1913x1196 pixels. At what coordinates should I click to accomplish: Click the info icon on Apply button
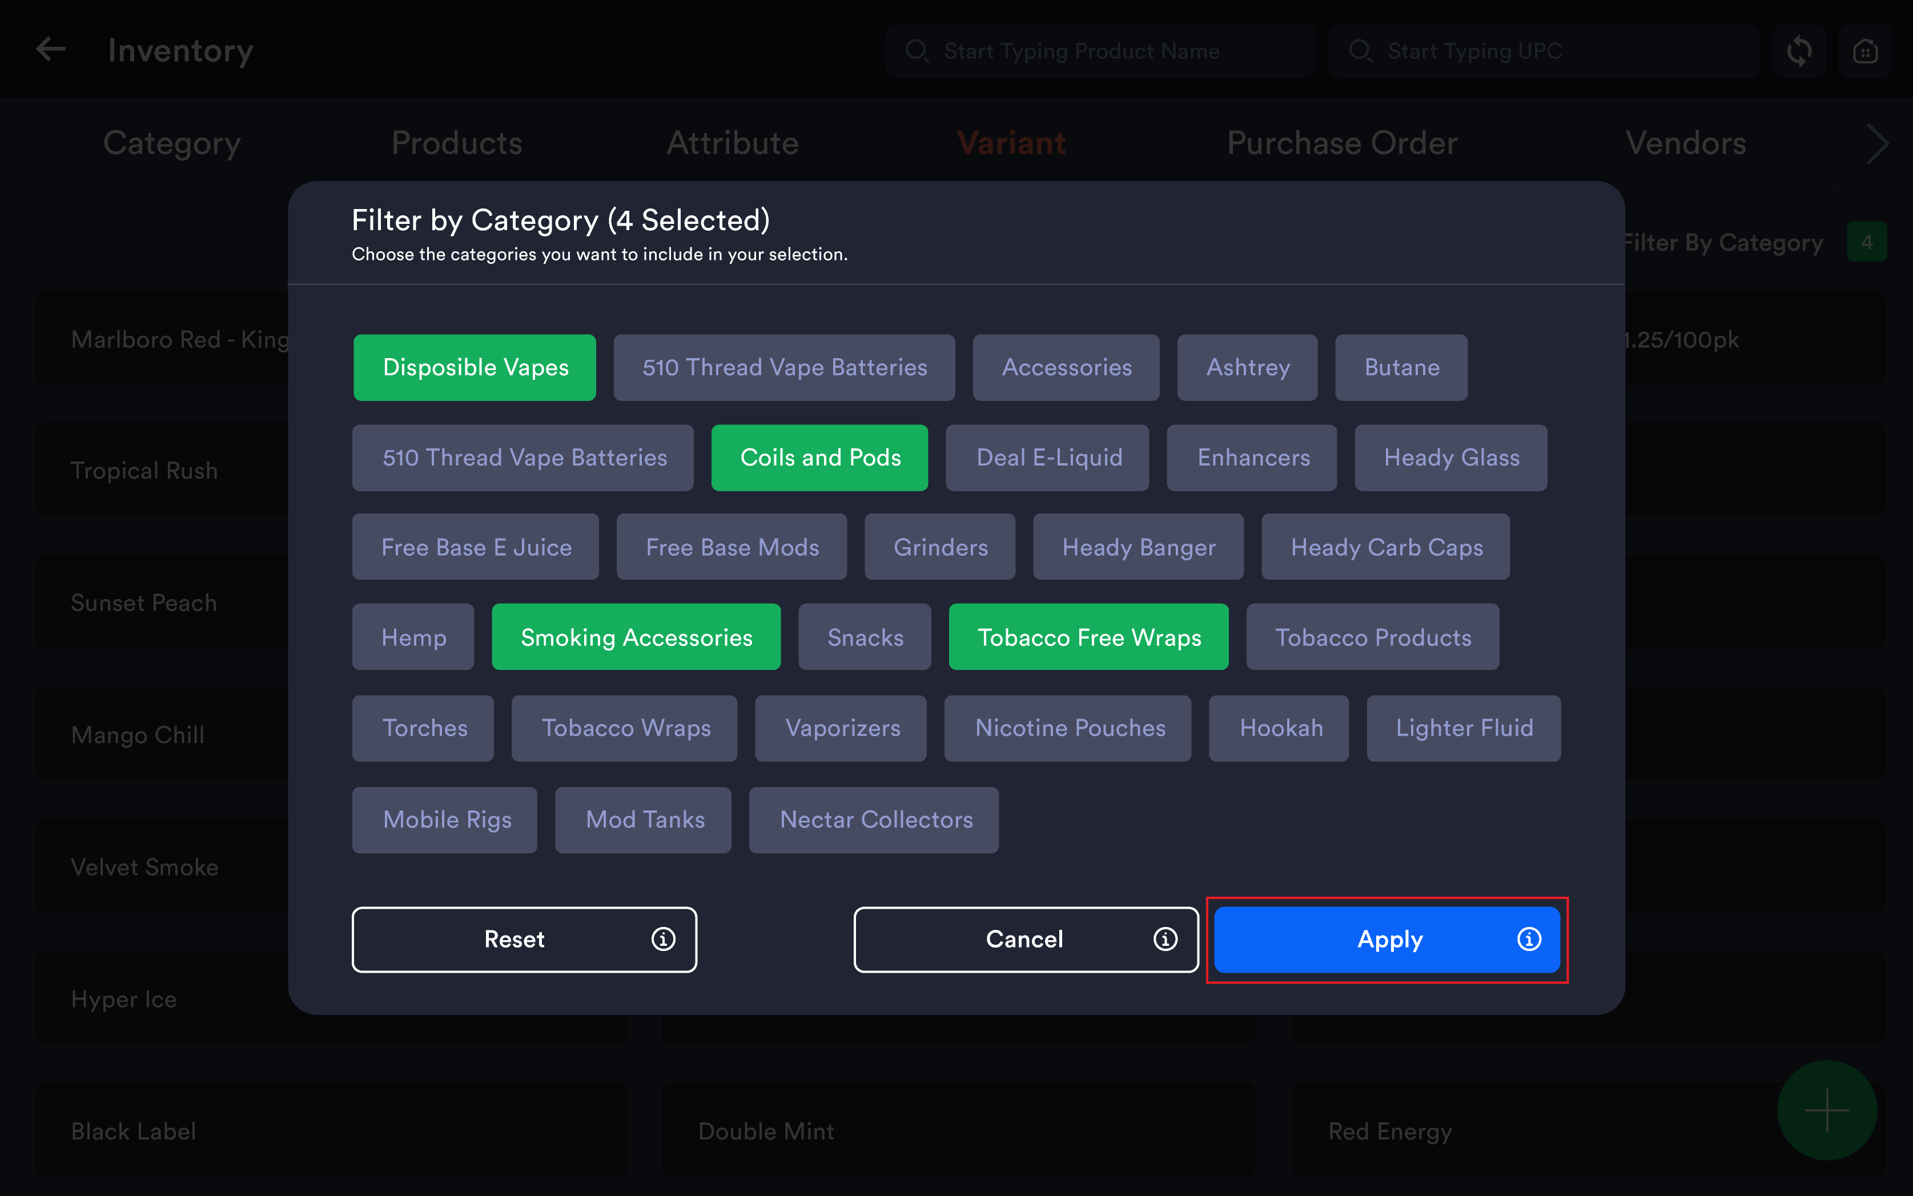pos(1529,939)
